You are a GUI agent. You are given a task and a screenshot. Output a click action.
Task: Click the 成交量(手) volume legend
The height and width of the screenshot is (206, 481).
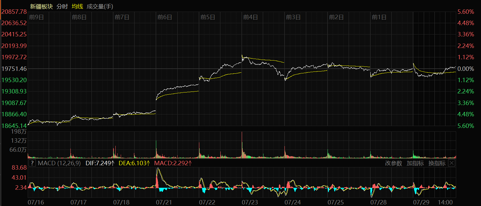click(x=100, y=6)
